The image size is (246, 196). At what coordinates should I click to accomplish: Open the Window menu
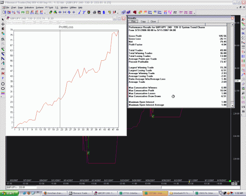[64, 7]
